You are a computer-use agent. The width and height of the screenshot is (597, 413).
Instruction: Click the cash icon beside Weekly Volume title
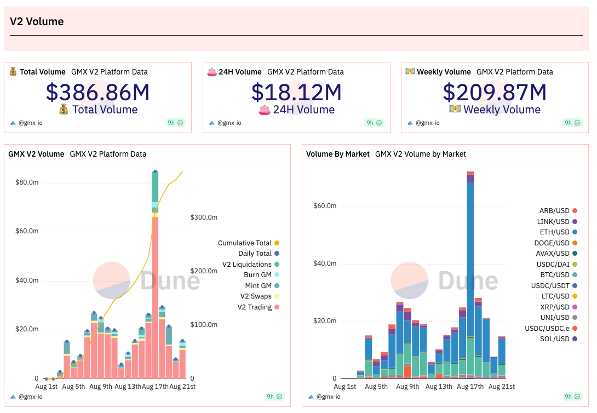(x=410, y=72)
